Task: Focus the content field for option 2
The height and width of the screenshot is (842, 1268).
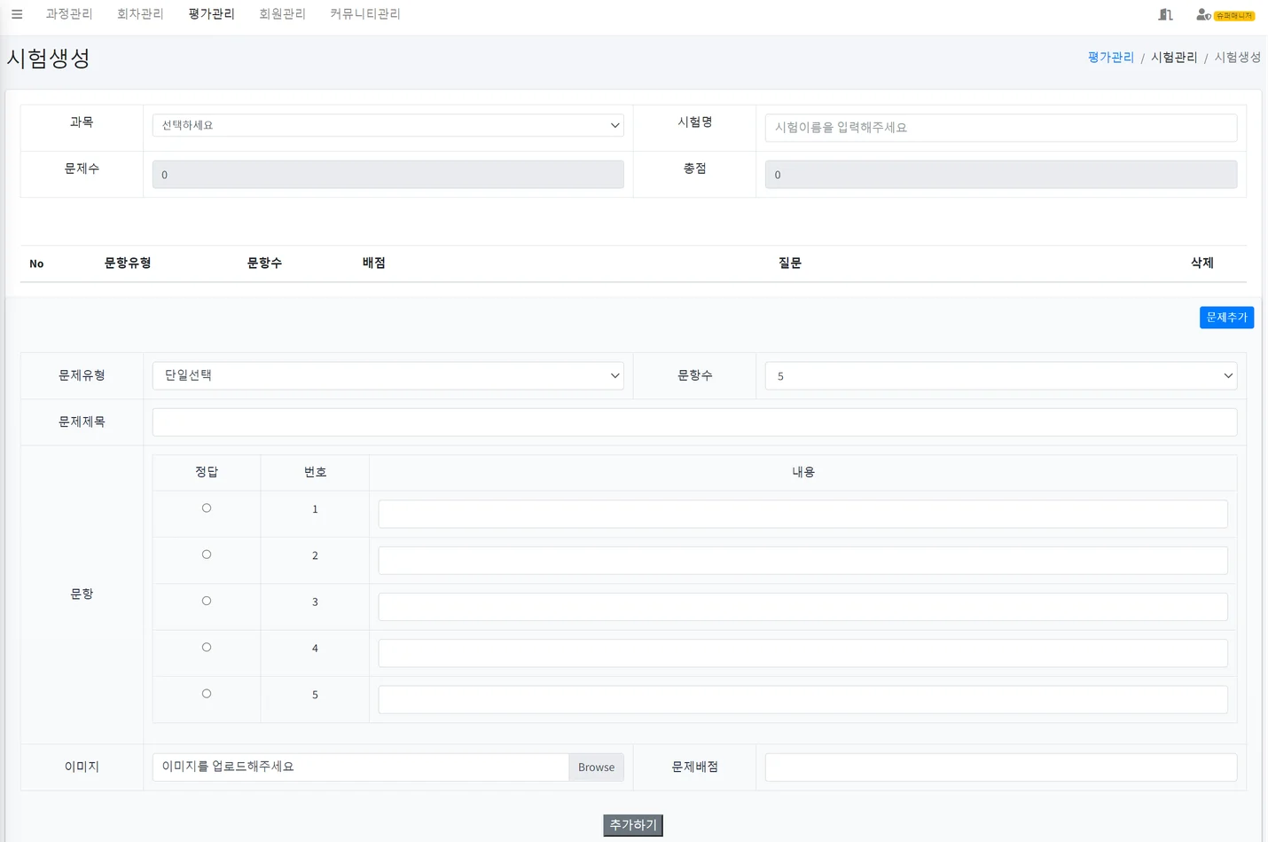Action: (x=802, y=560)
